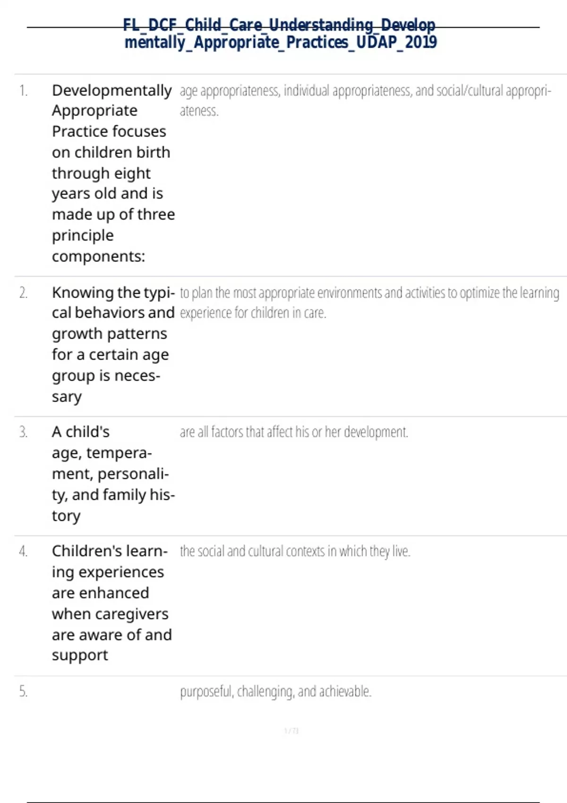This screenshot has height=803, width=567.
Task: Click item number 1 in the list
Action: pyautogui.click(x=23, y=90)
